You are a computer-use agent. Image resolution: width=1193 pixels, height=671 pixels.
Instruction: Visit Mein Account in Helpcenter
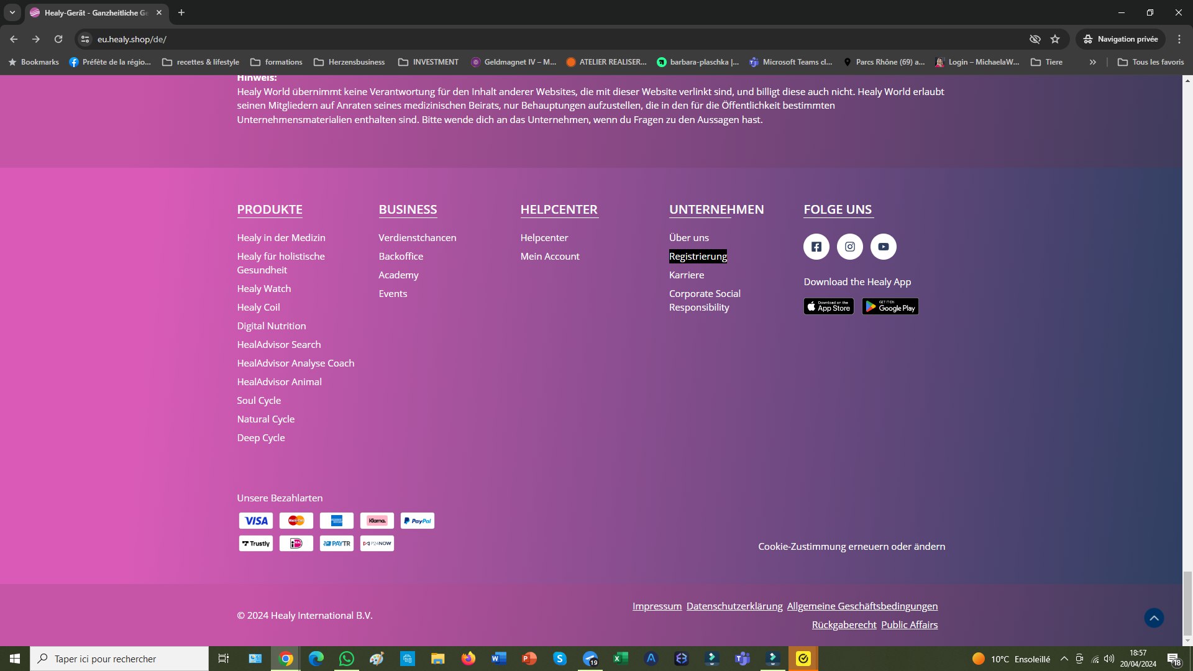[x=550, y=257]
